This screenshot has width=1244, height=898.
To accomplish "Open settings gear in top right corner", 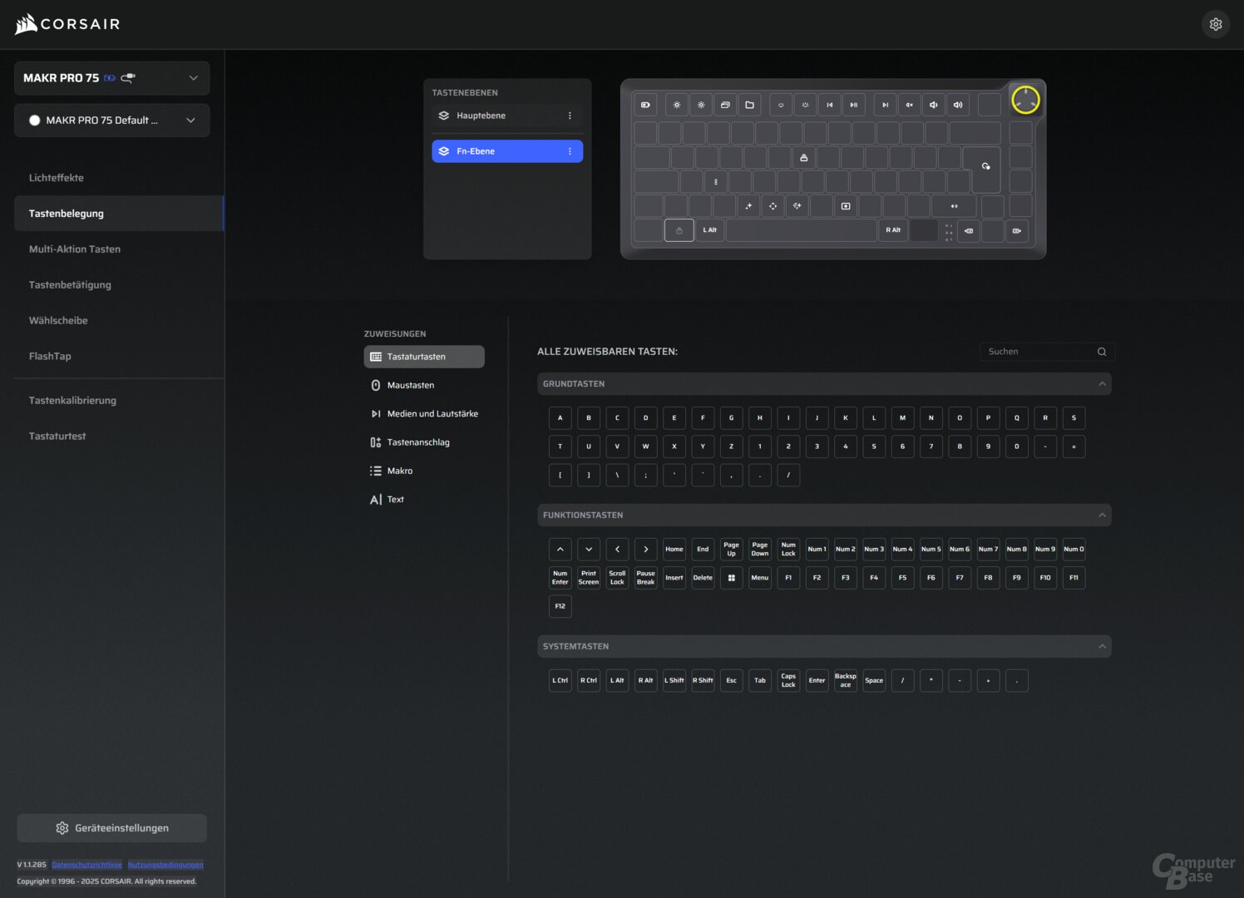I will [1215, 24].
